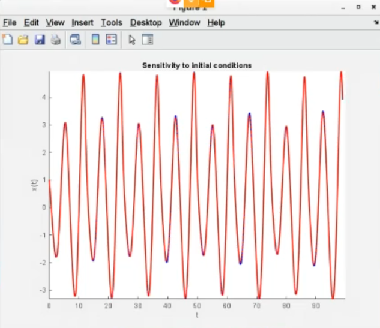Open the Insert menu
This screenshot has width=380, height=328.
(x=82, y=23)
